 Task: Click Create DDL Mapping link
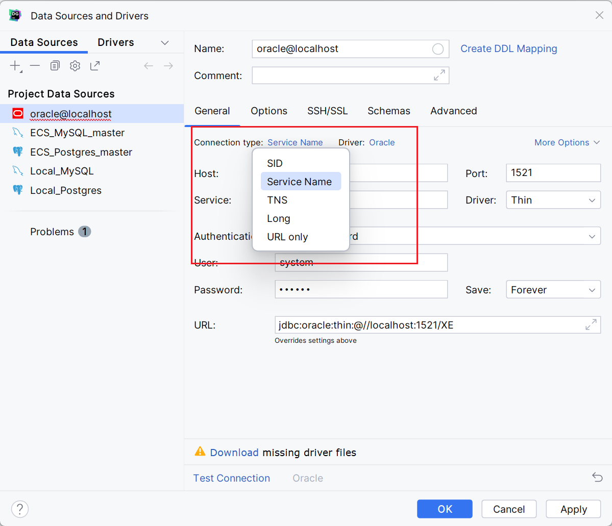508,49
